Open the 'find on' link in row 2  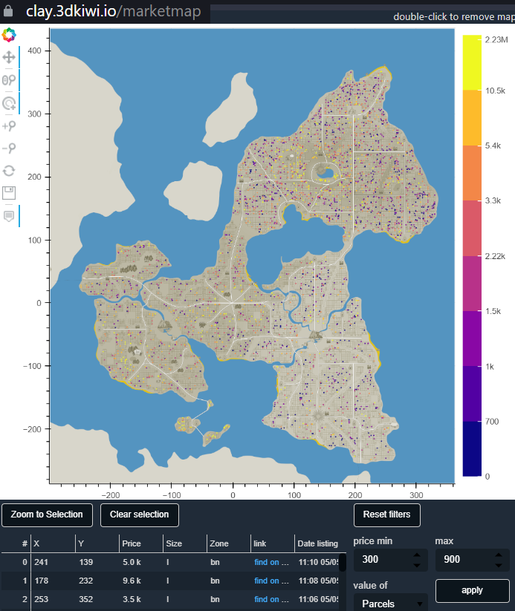[x=271, y=599]
